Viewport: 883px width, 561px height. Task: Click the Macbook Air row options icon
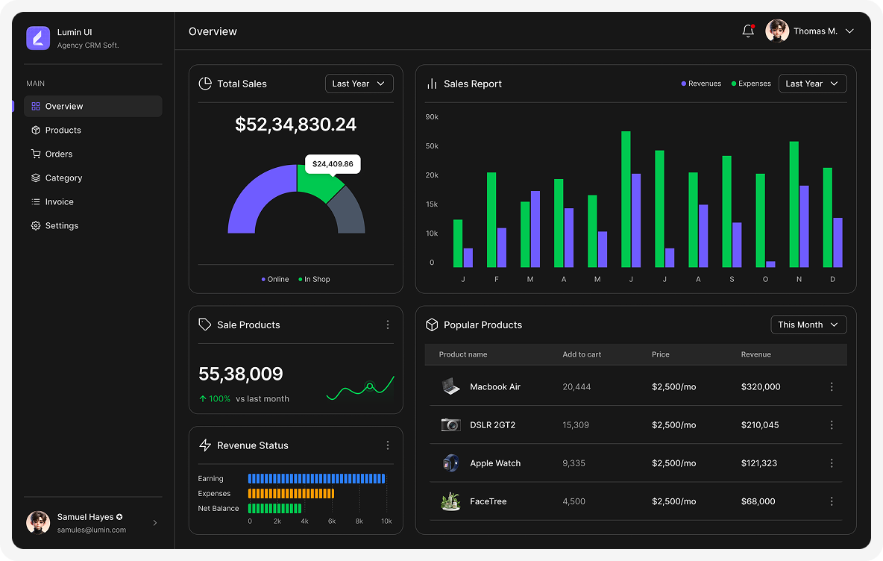point(832,387)
